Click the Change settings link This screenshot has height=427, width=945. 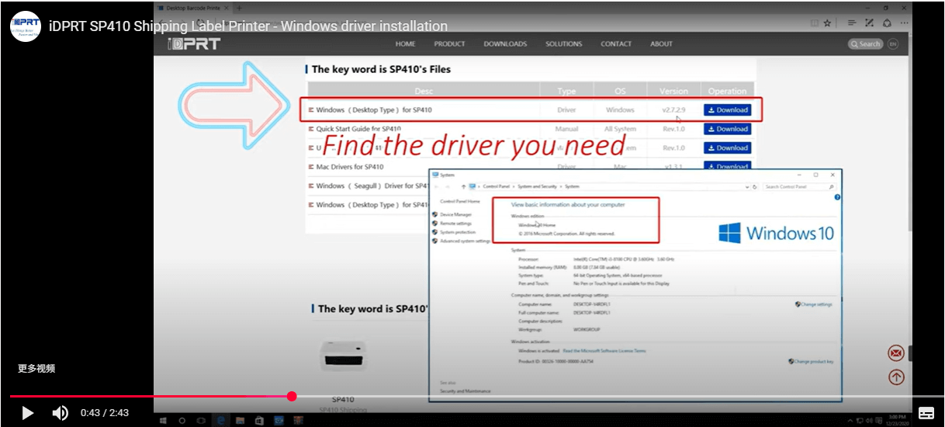pyautogui.click(x=816, y=304)
